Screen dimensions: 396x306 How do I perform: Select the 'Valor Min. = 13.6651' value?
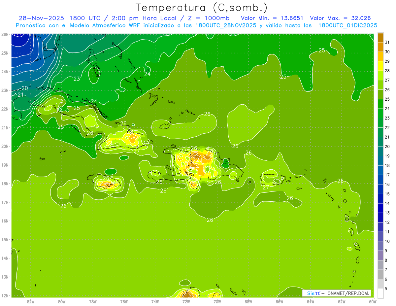272,18
